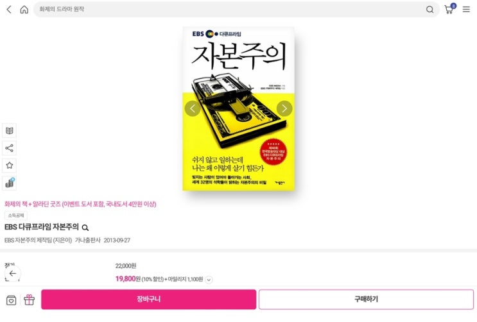
Task: Open the shopping cart icon
Action: pyautogui.click(x=449, y=9)
